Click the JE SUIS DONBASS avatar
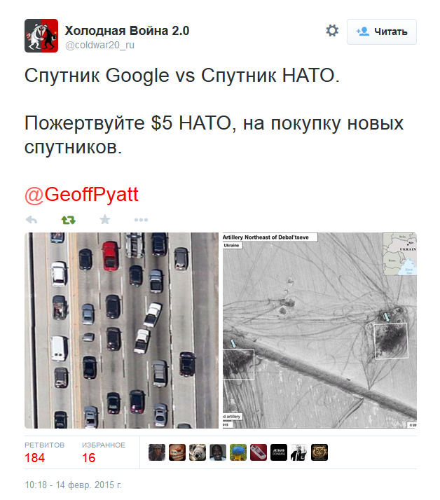The width and height of the screenshot is (440, 500). (x=279, y=452)
